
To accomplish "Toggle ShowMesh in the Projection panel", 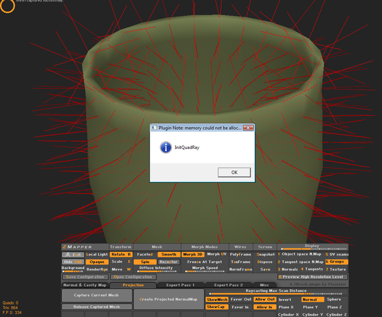I will pyautogui.click(x=216, y=299).
